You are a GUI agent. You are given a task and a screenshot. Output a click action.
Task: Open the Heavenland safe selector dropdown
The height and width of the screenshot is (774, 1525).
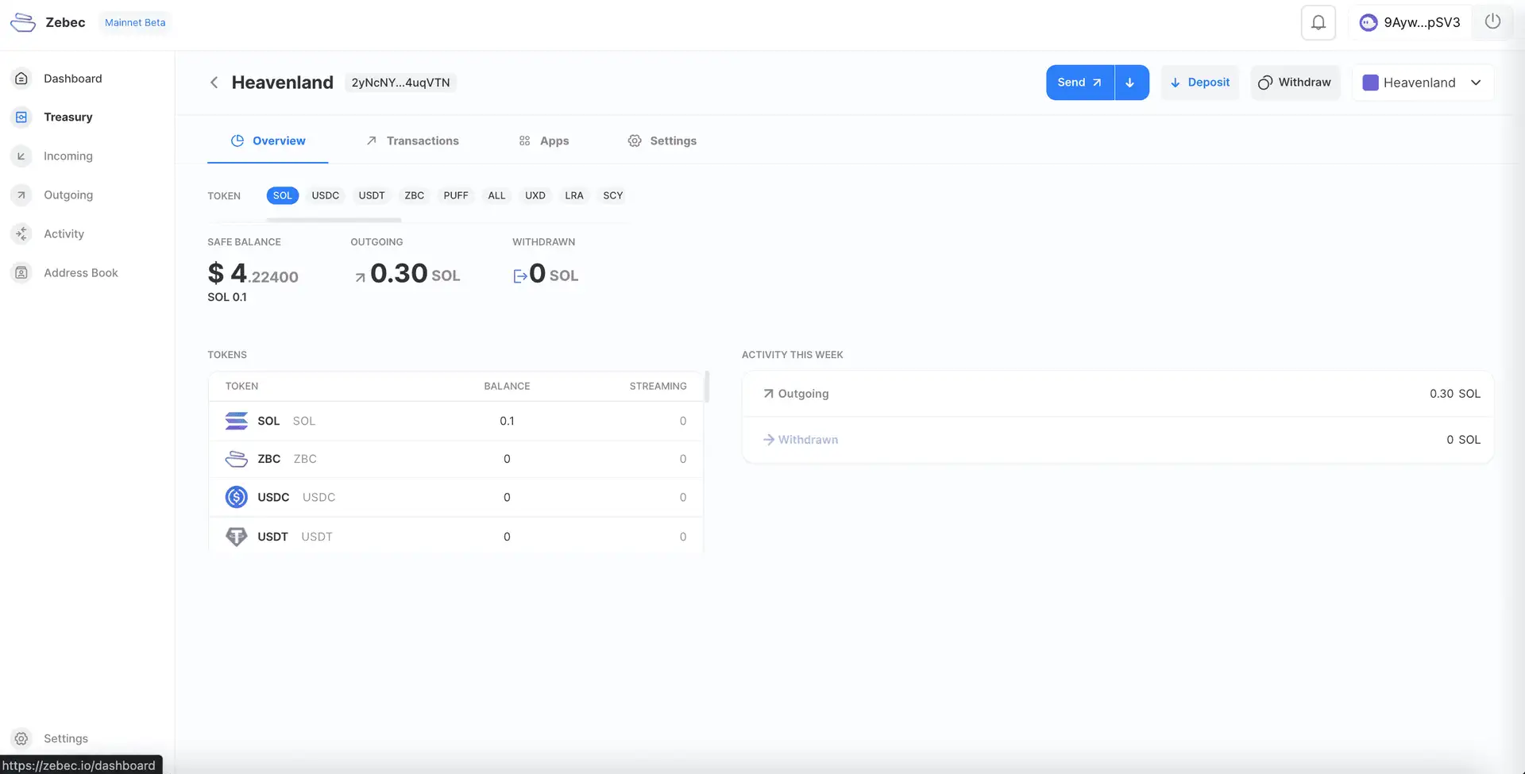(1422, 83)
